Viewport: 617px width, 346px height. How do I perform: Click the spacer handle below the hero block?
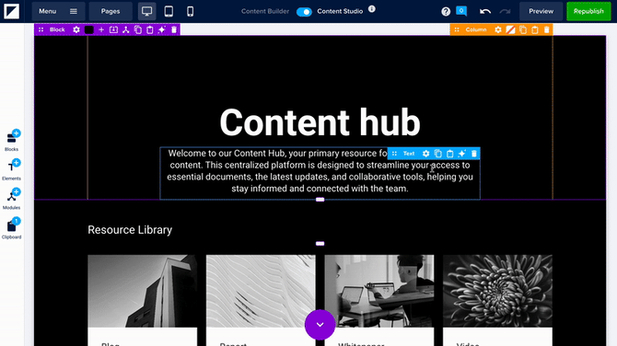click(x=320, y=200)
